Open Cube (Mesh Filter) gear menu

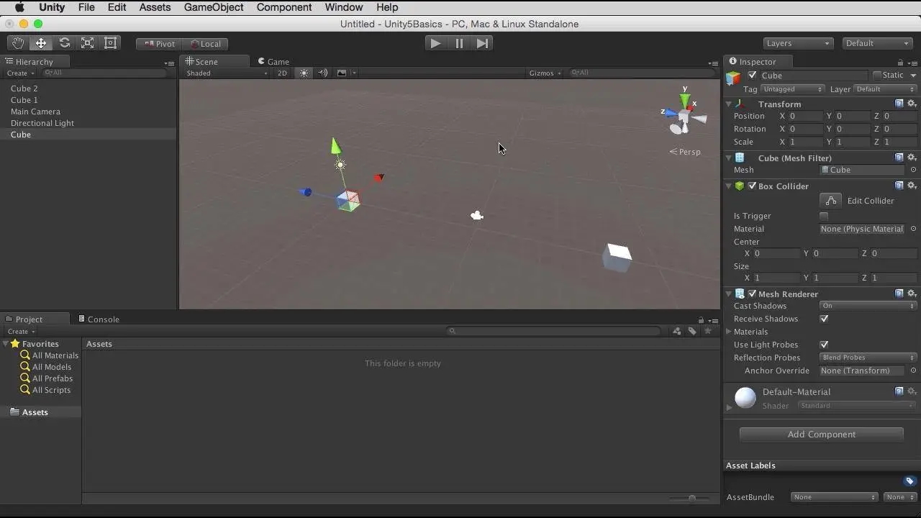pos(912,158)
